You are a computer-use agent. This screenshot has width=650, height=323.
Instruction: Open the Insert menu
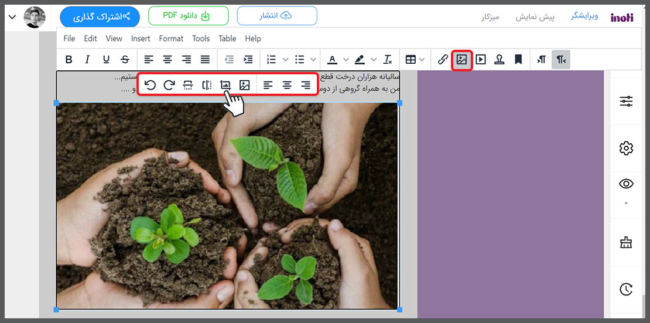coord(141,39)
